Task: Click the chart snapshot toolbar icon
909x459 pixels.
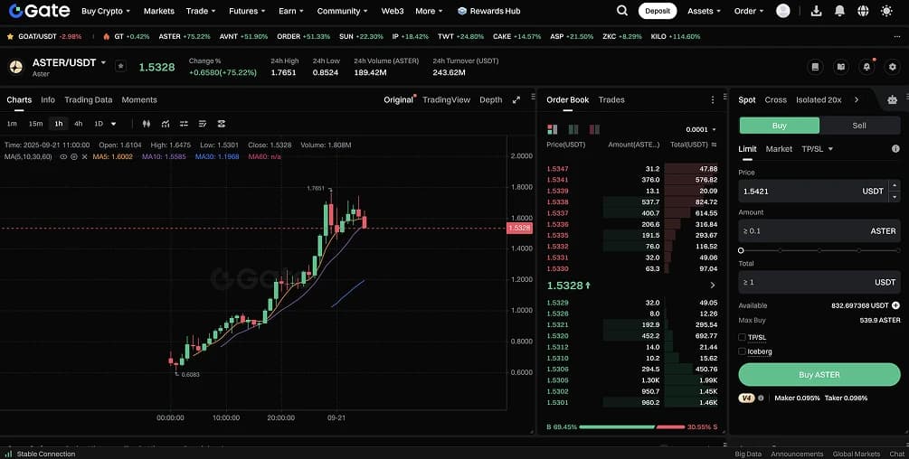Action: (221, 124)
